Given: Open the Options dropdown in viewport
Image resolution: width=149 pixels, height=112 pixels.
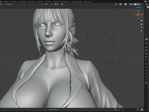Looking at the screenshot, I should (140, 7).
